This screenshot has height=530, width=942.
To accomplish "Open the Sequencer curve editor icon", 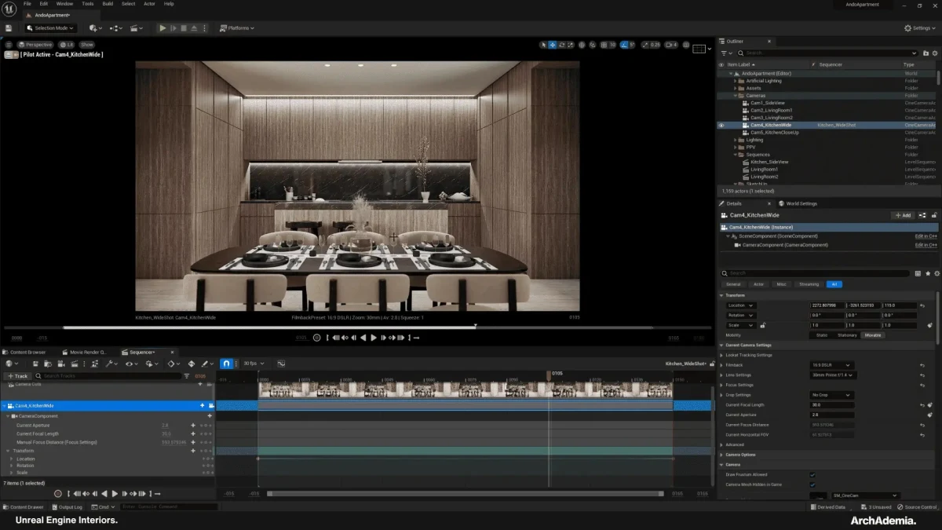I will [281, 364].
